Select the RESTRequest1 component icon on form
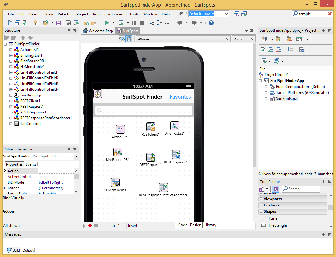The width and height of the screenshot is (336, 257). point(151,157)
